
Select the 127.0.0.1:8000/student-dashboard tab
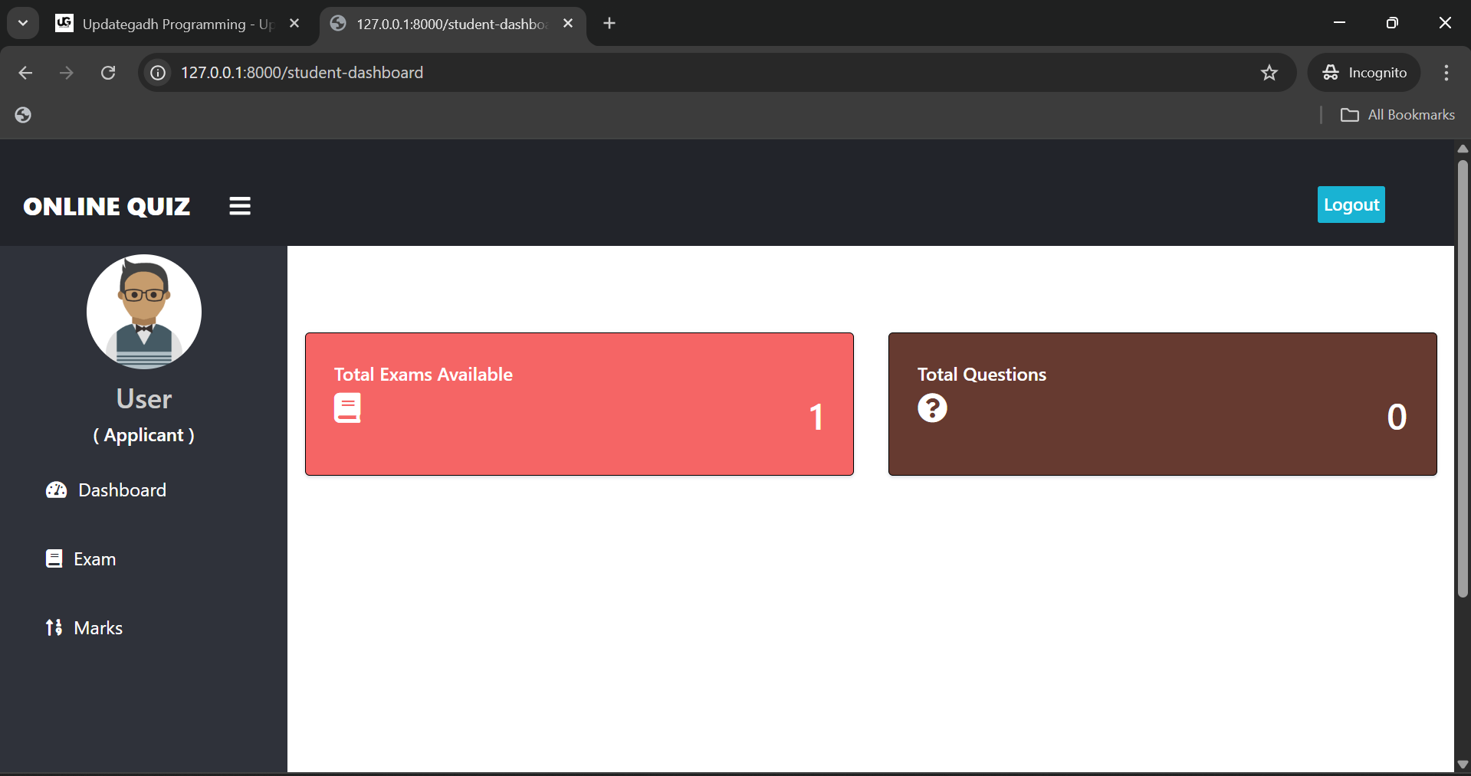[451, 24]
